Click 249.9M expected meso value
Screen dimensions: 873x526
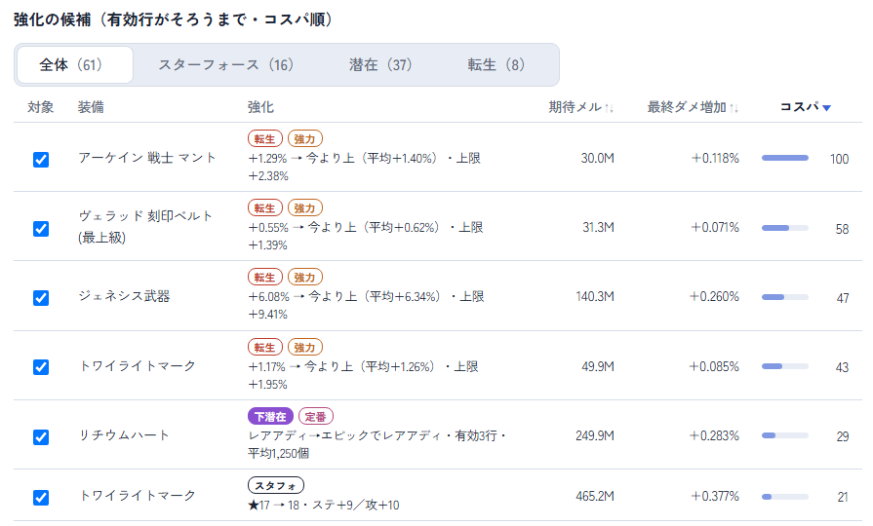coord(595,436)
